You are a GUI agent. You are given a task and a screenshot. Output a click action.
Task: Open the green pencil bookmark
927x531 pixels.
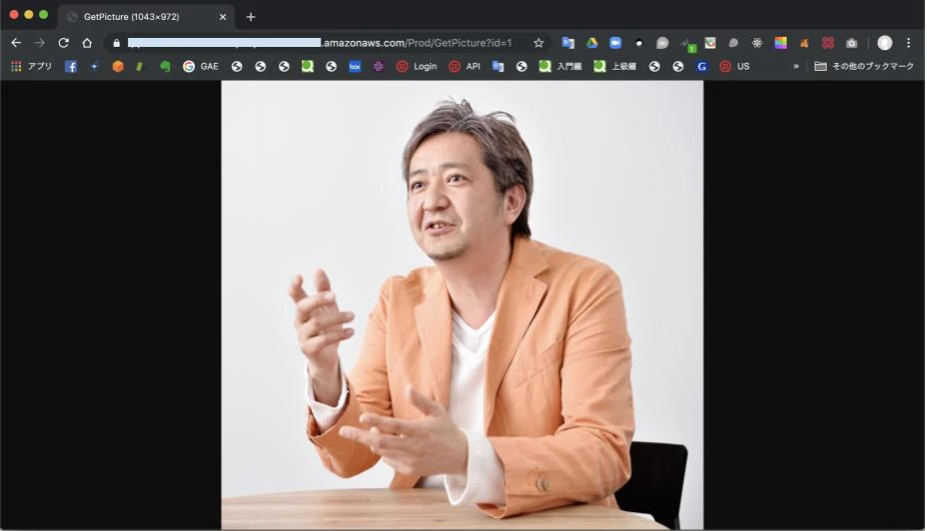click(140, 66)
